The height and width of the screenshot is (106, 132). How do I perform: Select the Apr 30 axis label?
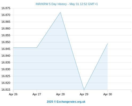[x=107, y=94]
